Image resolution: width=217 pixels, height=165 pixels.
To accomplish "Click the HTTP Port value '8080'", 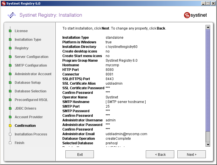I will click(110, 69).
